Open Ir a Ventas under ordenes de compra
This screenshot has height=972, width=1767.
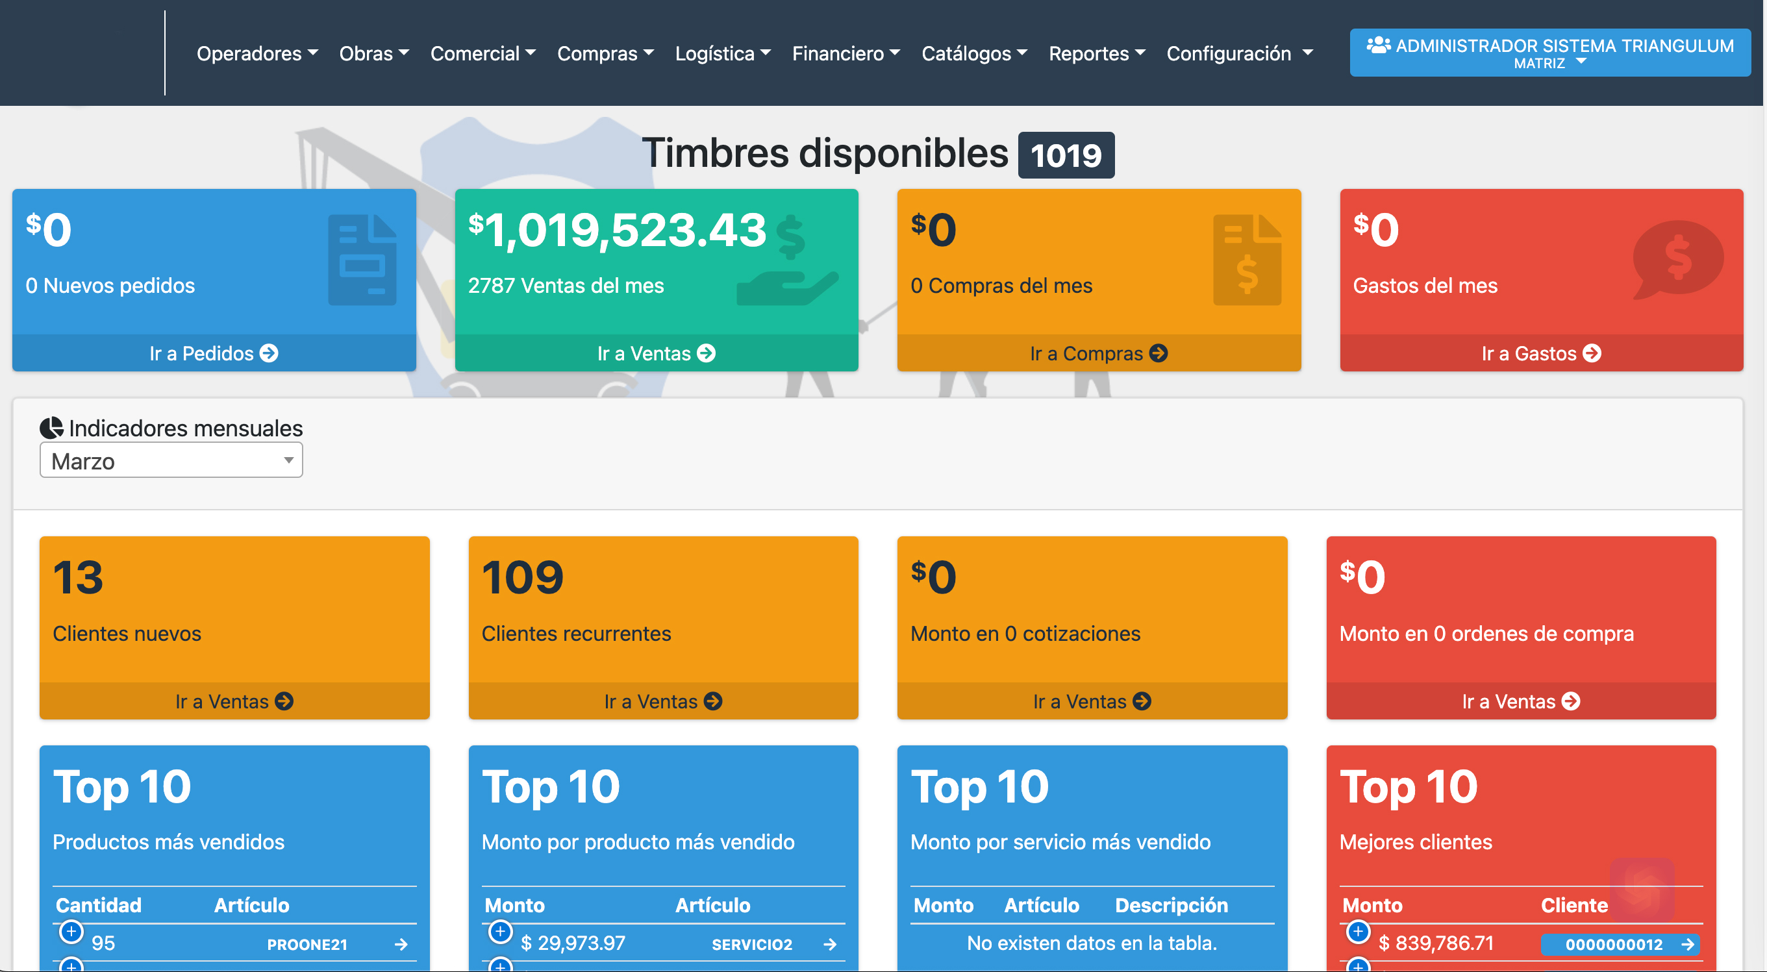[x=1521, y=701]
